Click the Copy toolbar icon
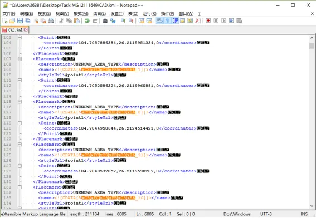 [69, 21]
